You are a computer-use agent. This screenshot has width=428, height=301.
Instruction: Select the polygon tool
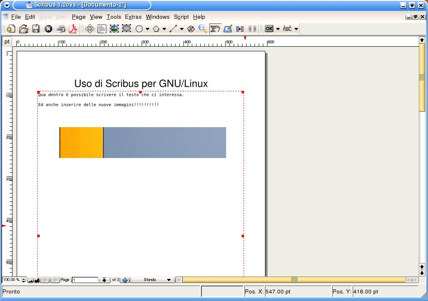coord(156,29)
